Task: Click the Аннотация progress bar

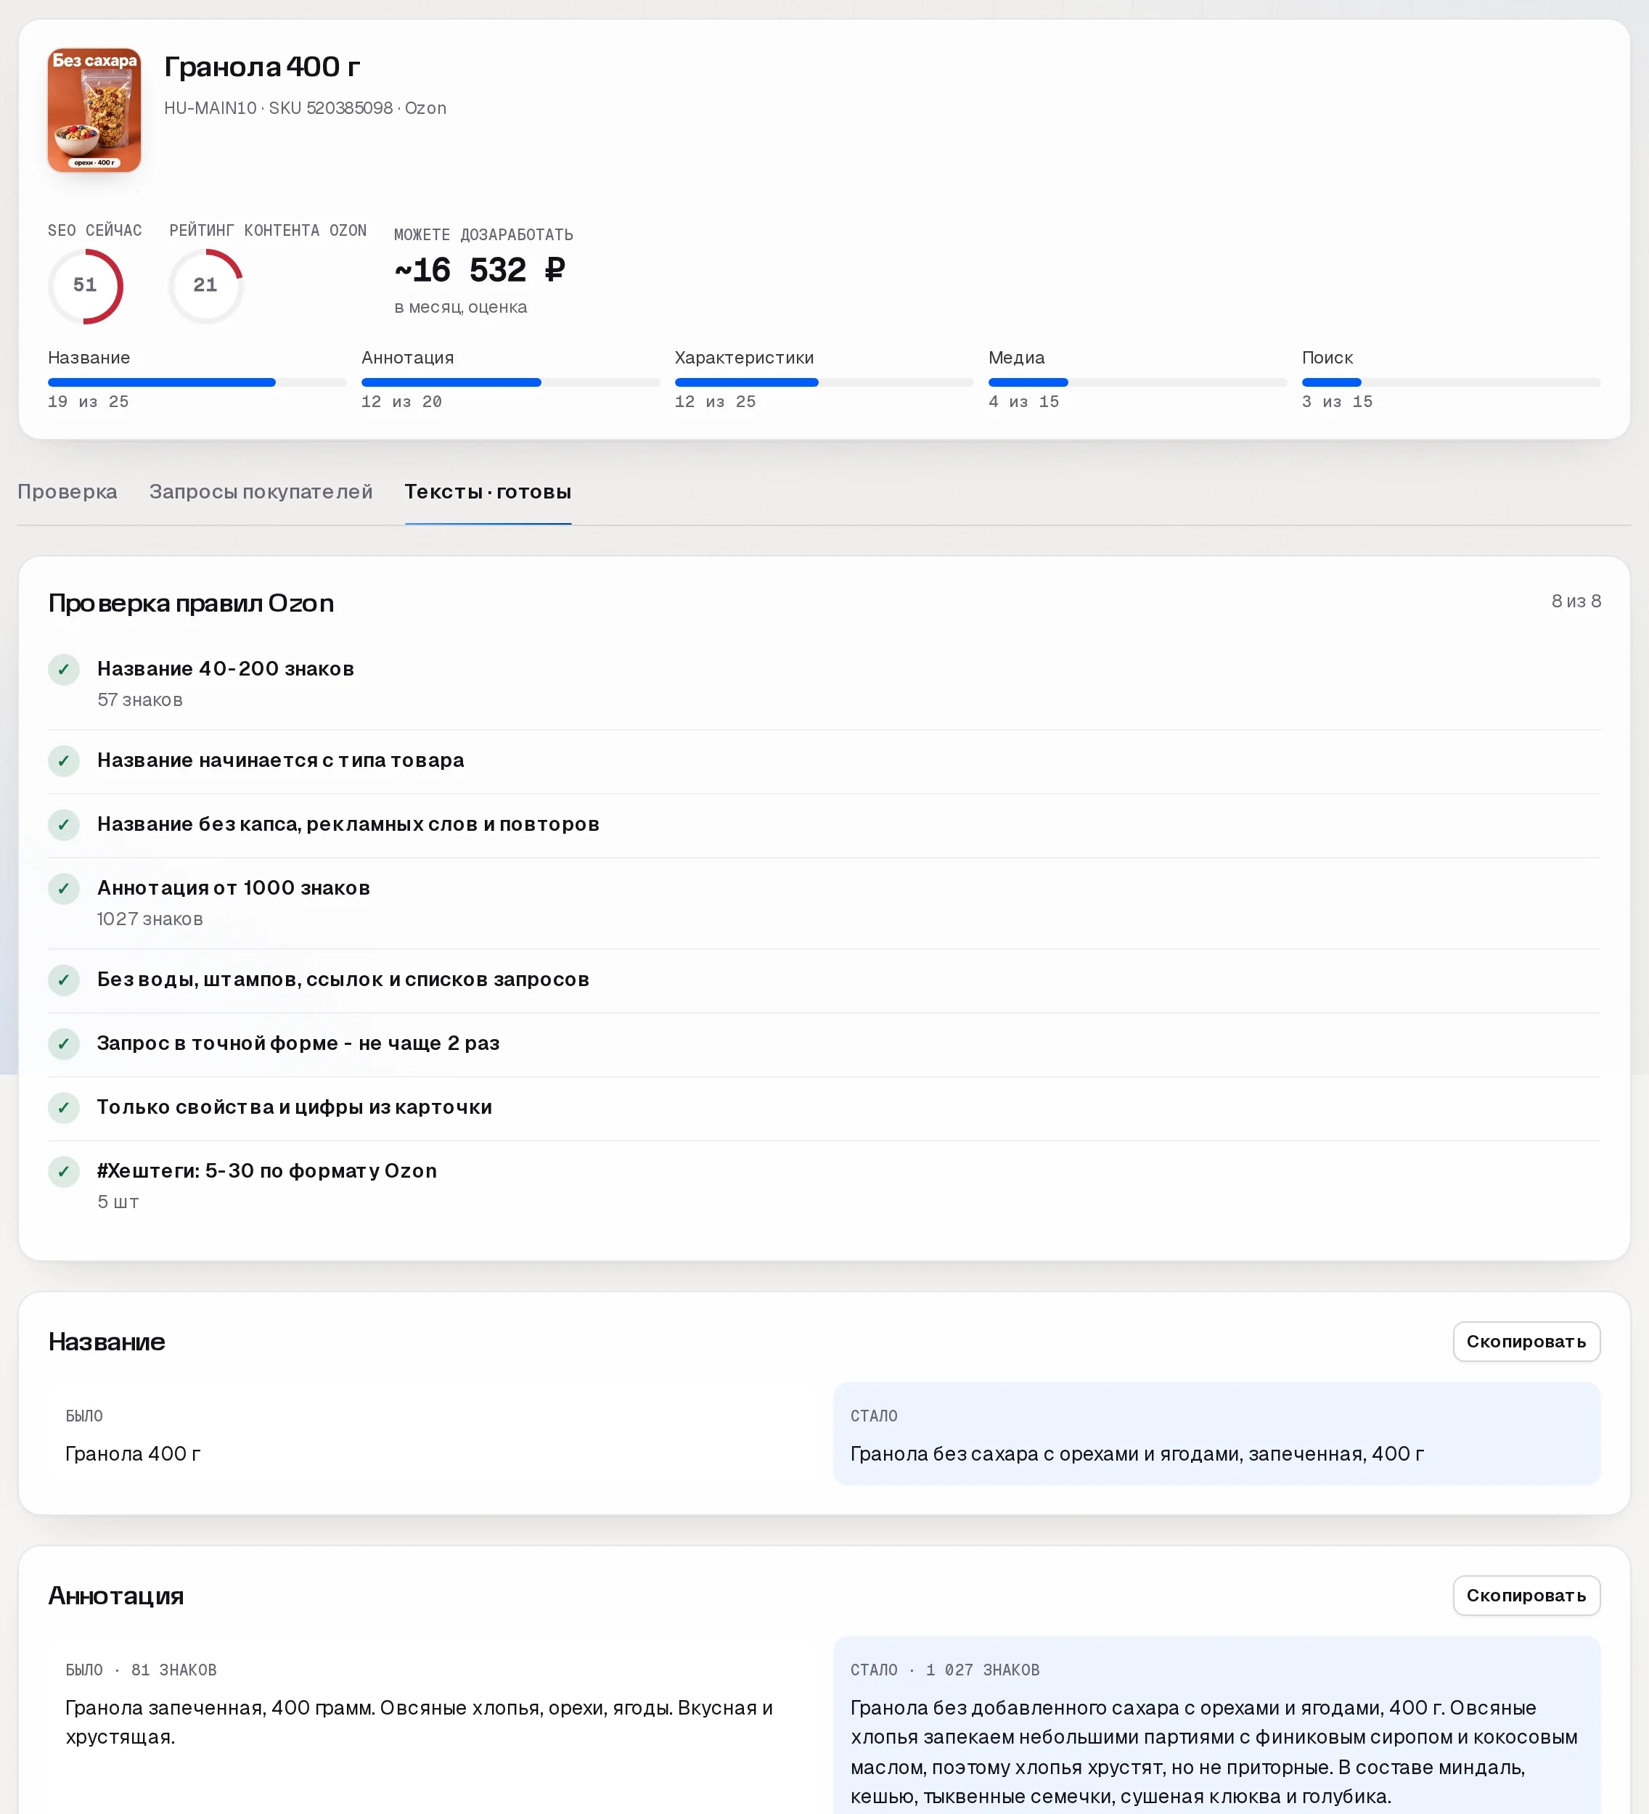Action: point(510,382)
